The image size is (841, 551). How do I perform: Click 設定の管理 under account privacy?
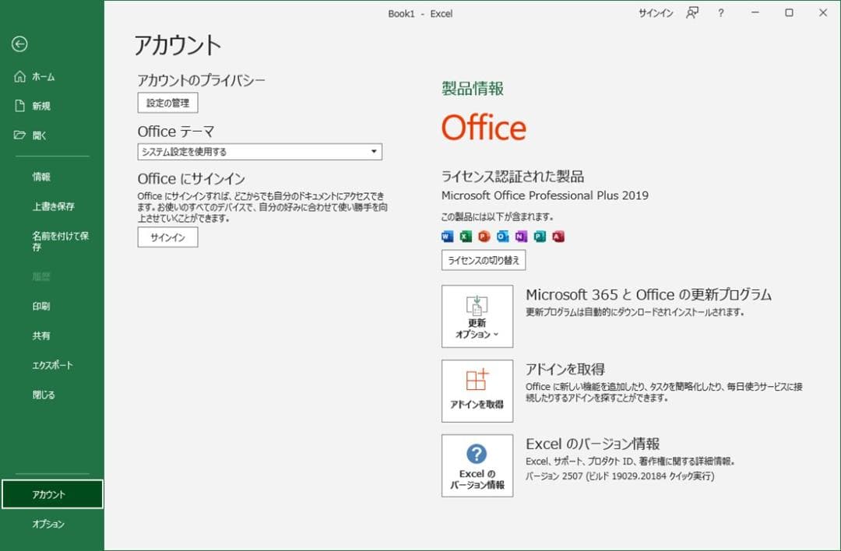[167, 102]
